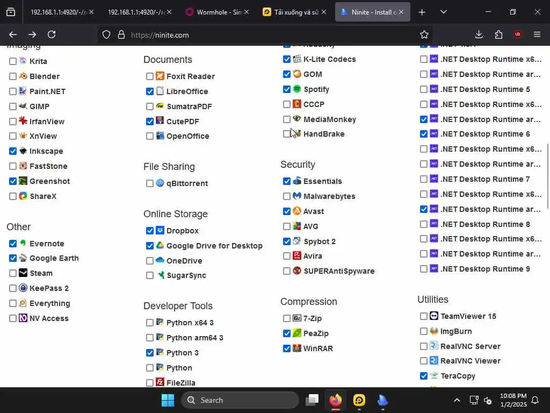Click the uBlock Origin toolbar icon
550x413 pixels.
tap(518, 34)
